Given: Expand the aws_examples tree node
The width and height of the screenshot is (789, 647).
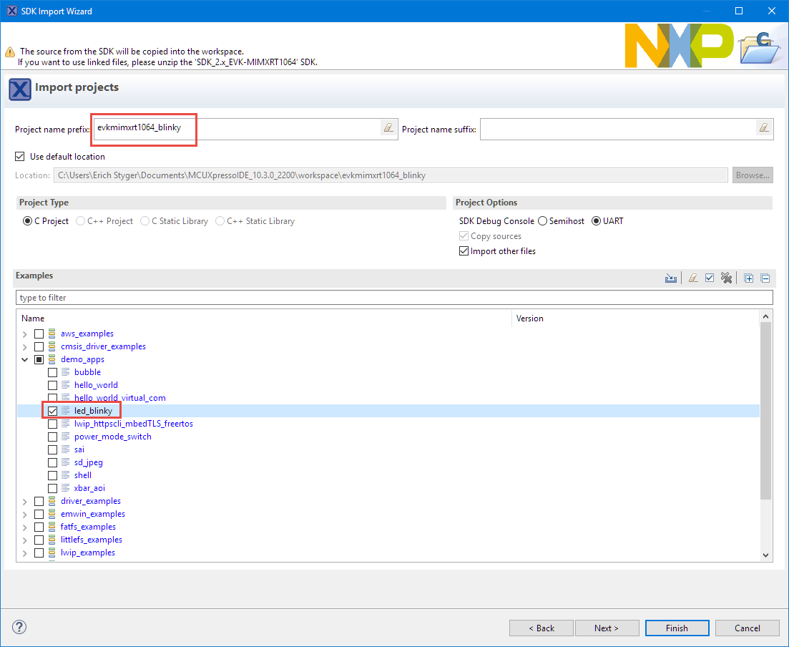Looking at the screenshot, I should tap(25, 334).
